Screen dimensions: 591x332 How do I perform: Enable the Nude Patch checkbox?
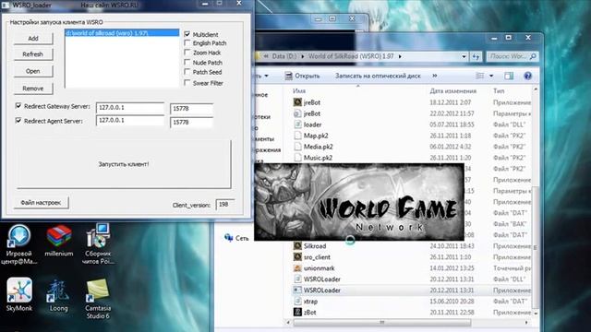[187, 62]
